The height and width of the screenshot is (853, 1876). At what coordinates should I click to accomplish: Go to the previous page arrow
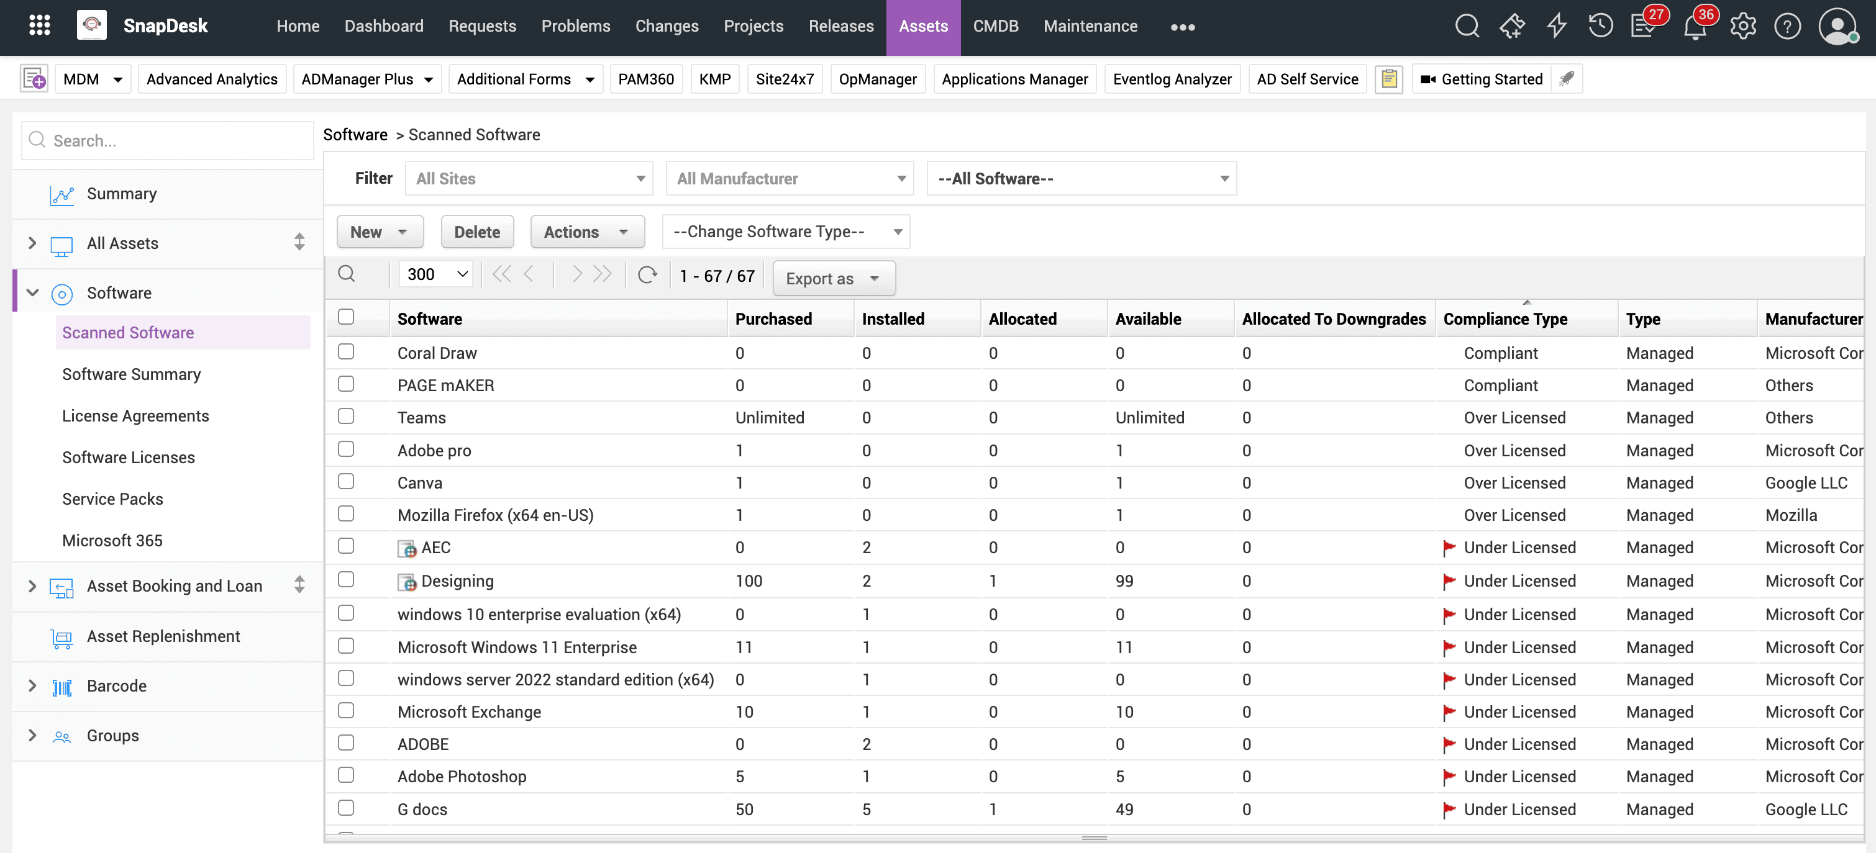click(x=529, y=274)
